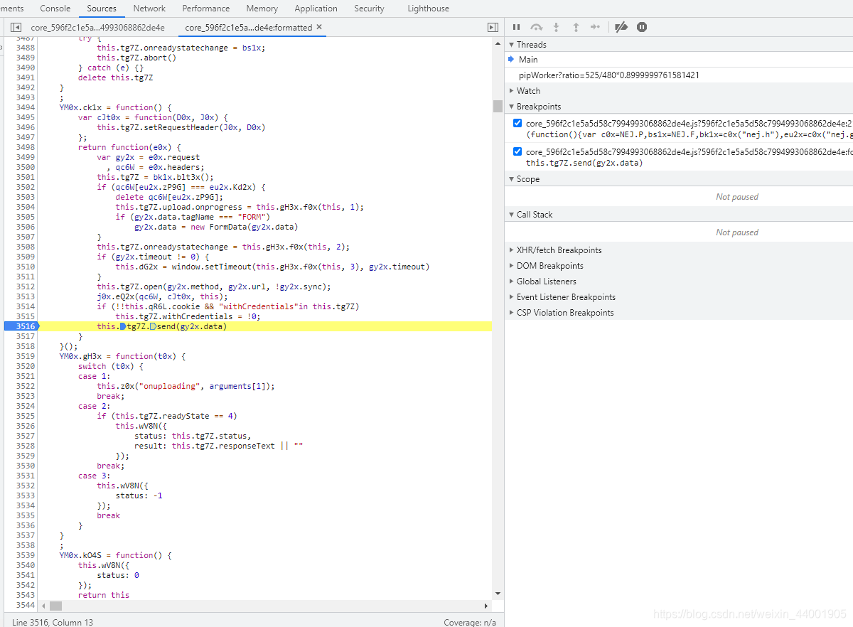Uncheck the first breakpoint checkbox

517,123
